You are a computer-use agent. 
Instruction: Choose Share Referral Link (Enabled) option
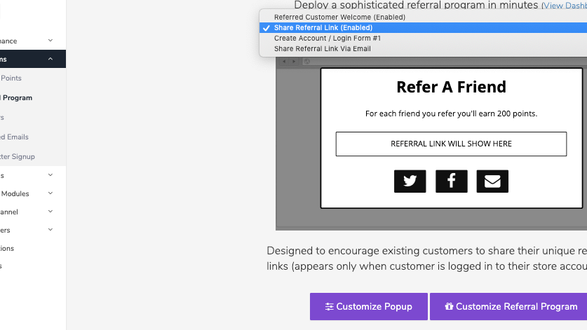click(x=323, y=27)
